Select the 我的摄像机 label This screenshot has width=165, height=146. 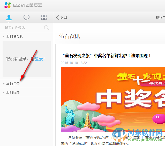[x=14, y=36]
